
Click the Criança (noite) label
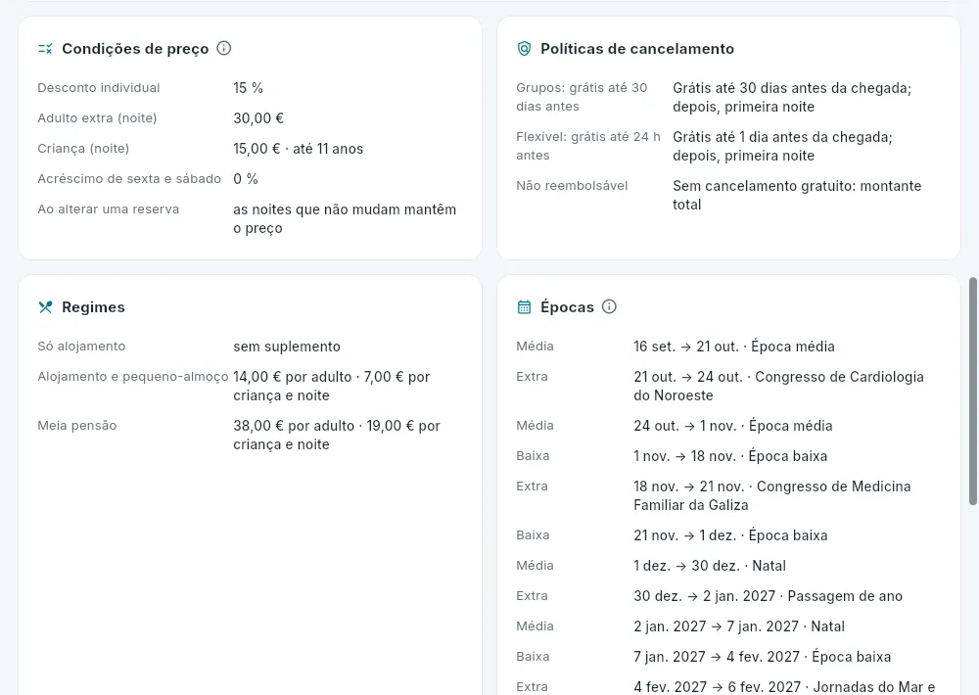point(83,149)
